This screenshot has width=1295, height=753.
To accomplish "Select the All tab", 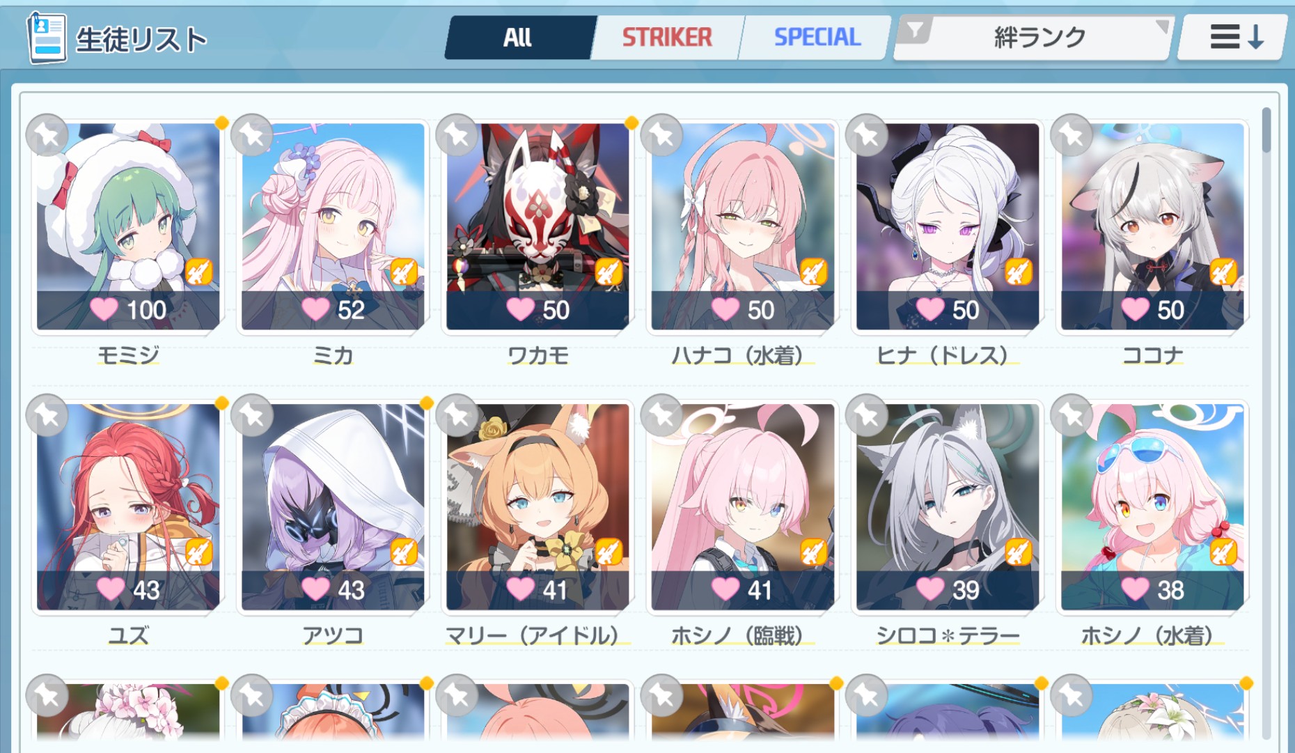I will [518, 37].
